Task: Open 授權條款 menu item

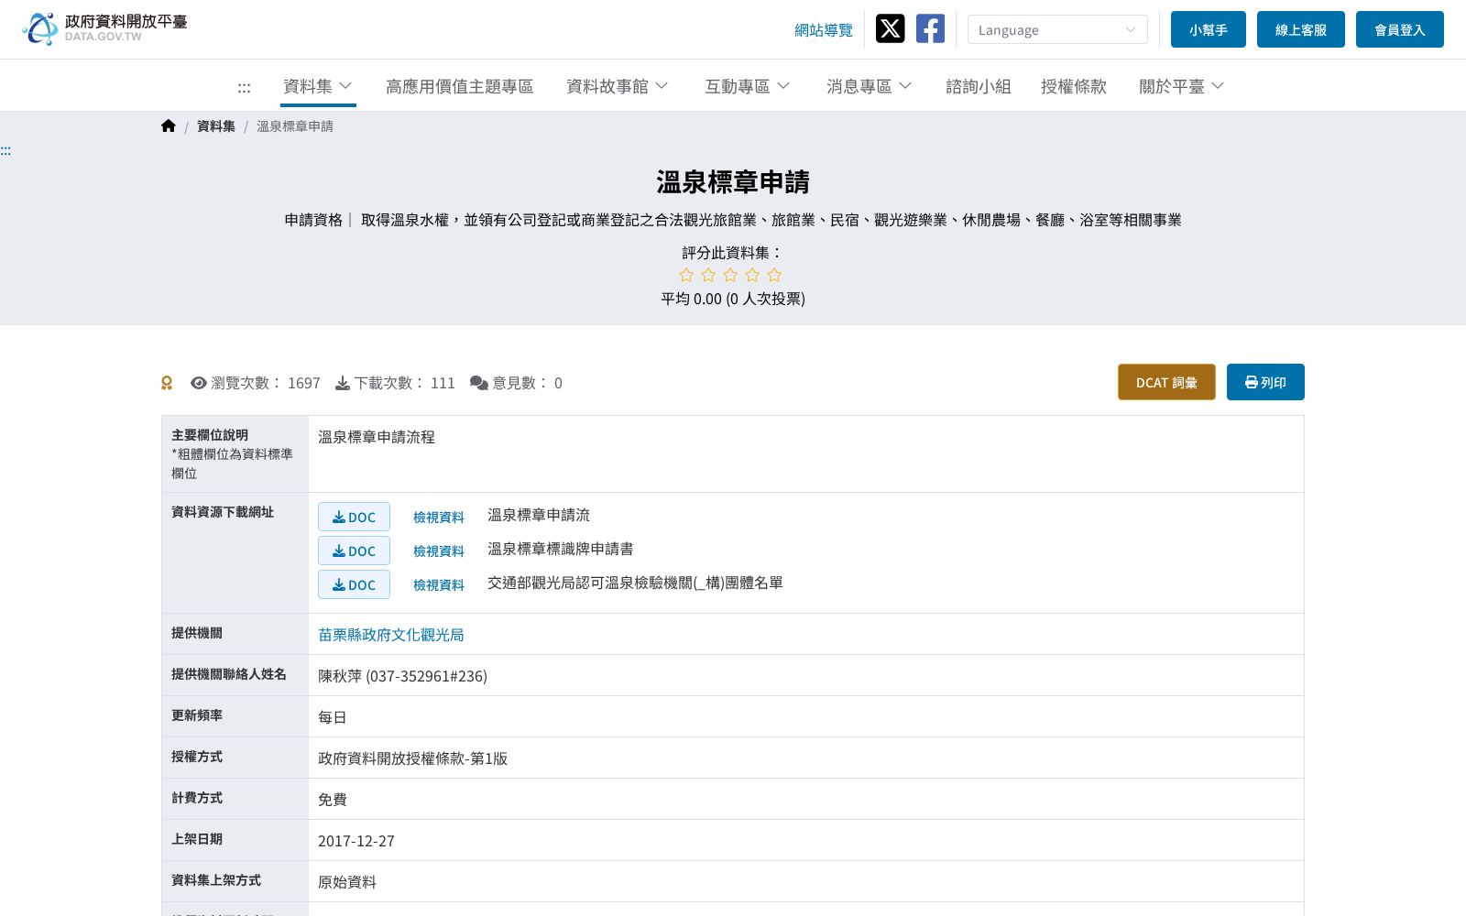Action: (1074, 86)
